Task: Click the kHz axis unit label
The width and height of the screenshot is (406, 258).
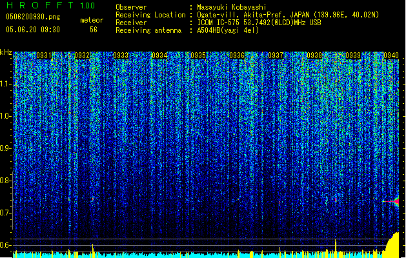Action: 6,52
